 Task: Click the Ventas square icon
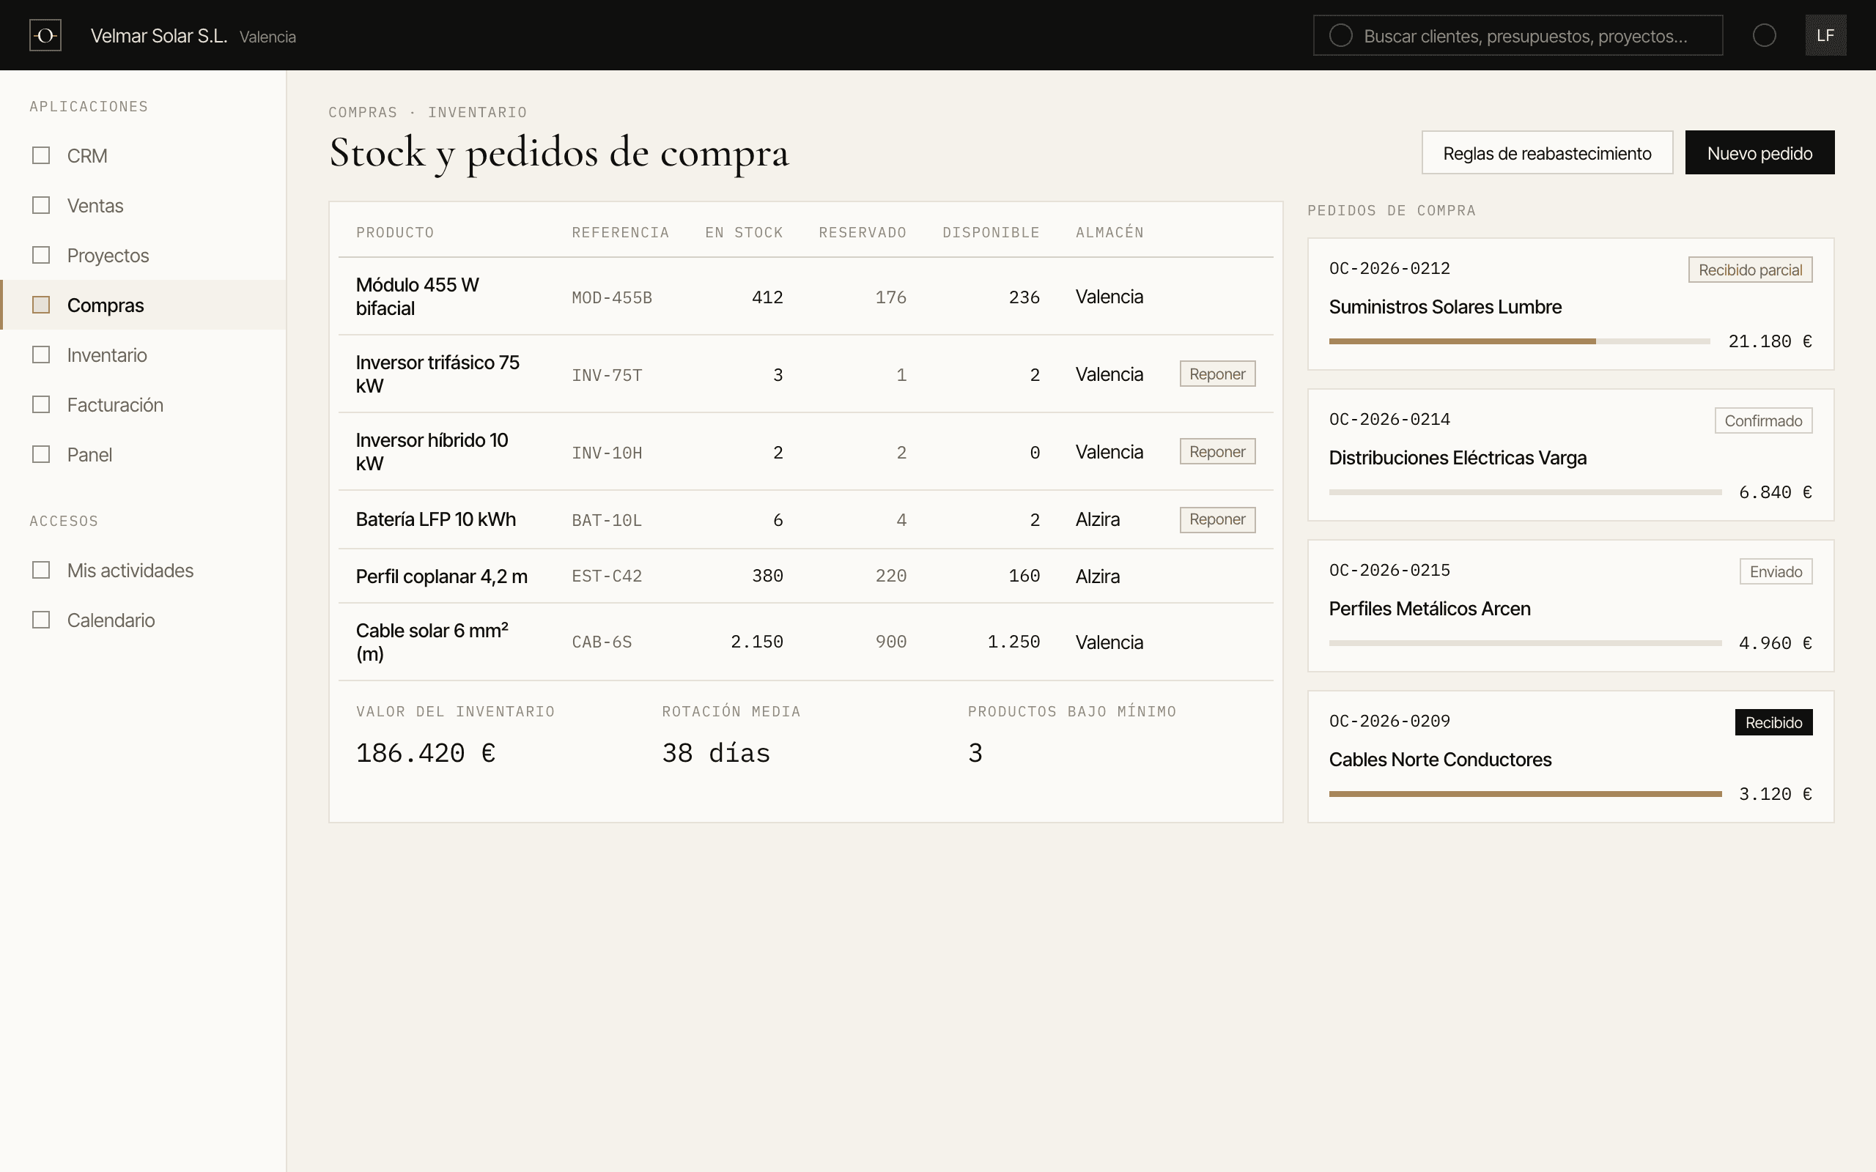point(41,204)
